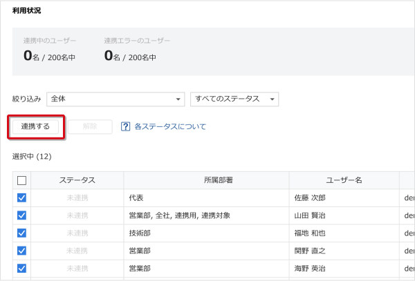
Task: Click the ユーザー名 column header
Action: pyautogui.click(x=344, y=180)
